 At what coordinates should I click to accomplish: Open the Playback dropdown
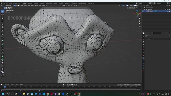7,85
